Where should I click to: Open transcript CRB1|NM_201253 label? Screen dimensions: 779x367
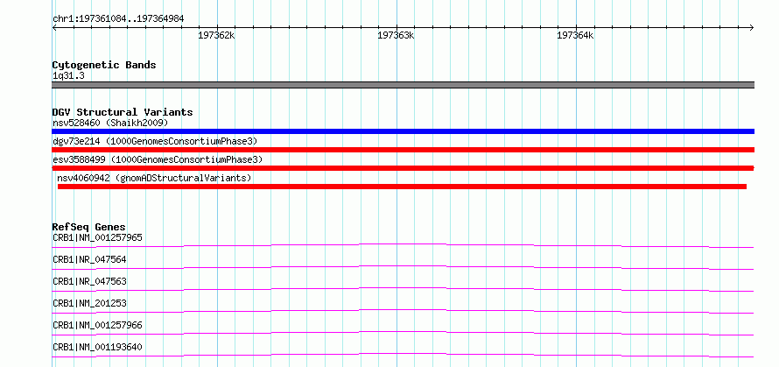(89, 303)
